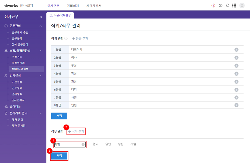250x163 pixels.
Task: Select the 영업 job item
Action: pos(108,144)
